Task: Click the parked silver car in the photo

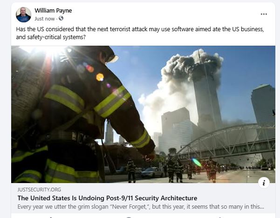Action: point(152,172)
